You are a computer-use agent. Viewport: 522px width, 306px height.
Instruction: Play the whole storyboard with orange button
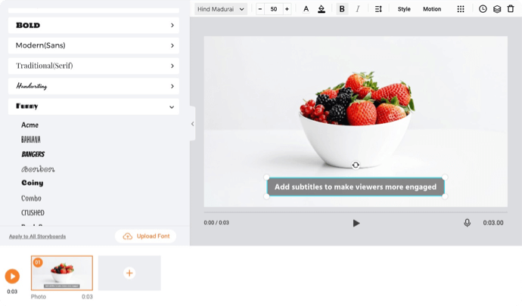pos(12,277)
